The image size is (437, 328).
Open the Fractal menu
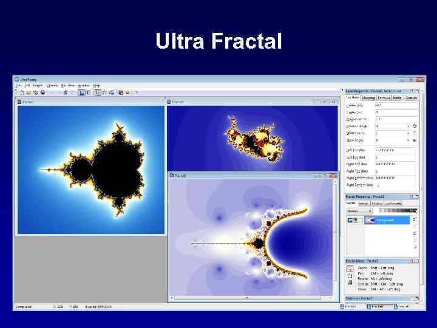click(38, 86)
